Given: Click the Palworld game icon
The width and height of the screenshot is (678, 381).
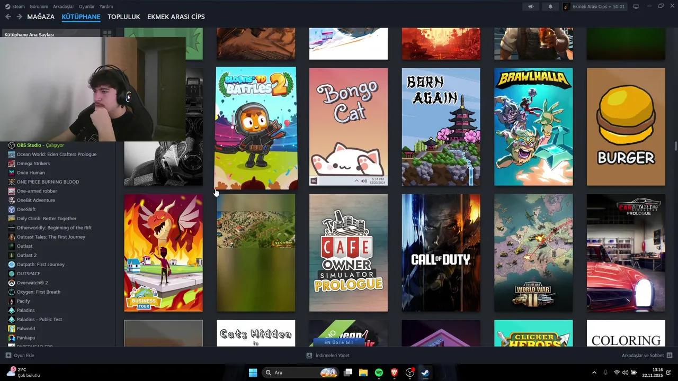Looking at the screenshot, I should (12, 329).
